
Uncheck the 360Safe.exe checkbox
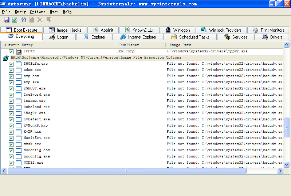[x=11, y=64]
